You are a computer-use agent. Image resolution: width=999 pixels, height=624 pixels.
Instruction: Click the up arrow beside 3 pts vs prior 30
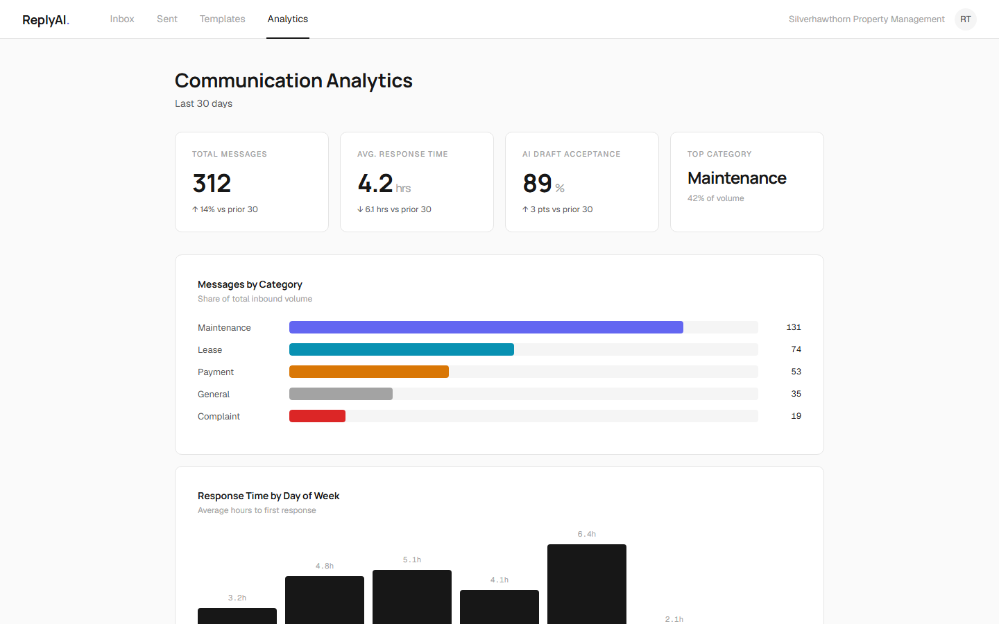(525, 209)
